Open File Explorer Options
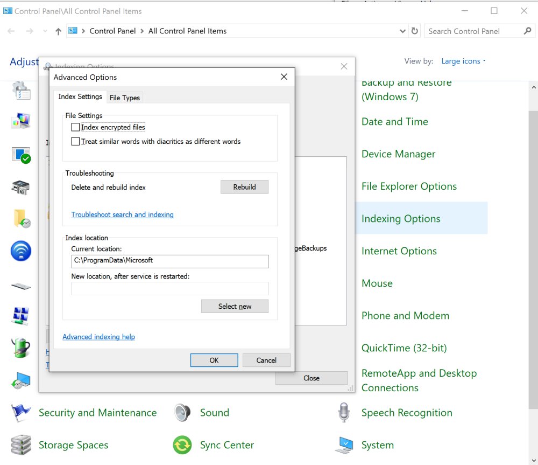This screenshot has width=538, height=465. (x=409, y=186)
